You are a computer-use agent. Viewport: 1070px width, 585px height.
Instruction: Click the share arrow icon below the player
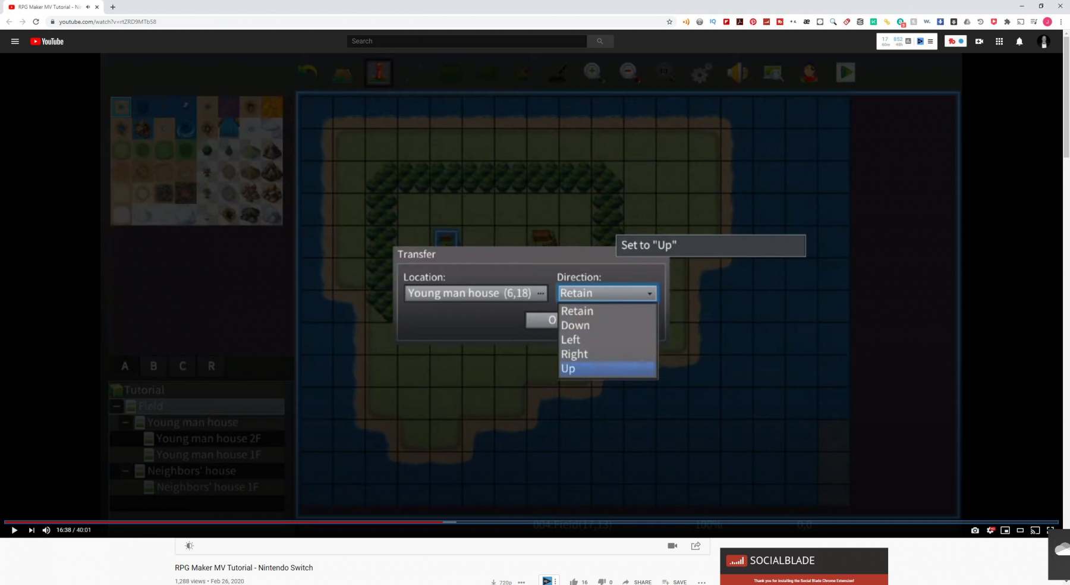point(695,546)
